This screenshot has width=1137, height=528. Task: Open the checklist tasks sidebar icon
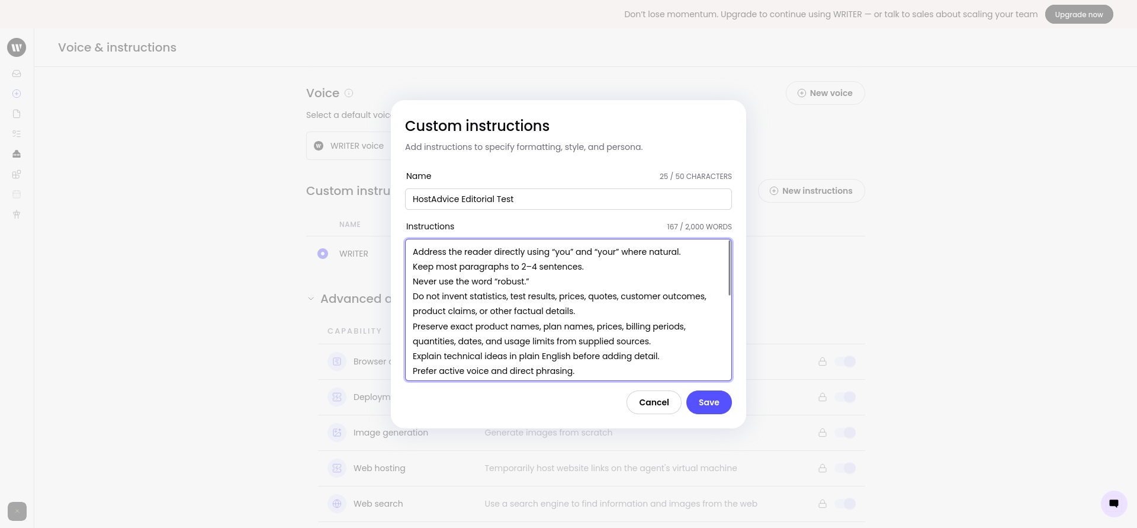coord(17,134)
